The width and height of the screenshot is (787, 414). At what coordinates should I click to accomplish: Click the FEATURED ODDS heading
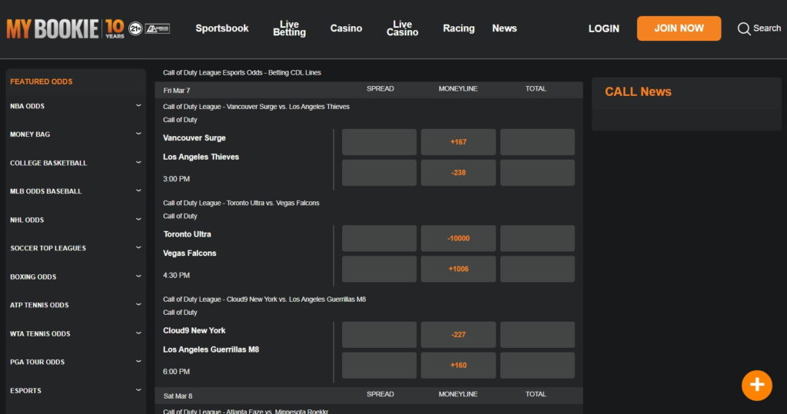point(42,81)
